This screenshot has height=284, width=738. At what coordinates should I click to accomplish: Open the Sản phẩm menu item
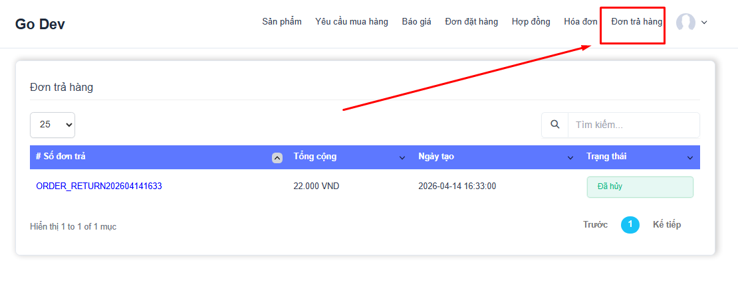(x=281, y=22)
